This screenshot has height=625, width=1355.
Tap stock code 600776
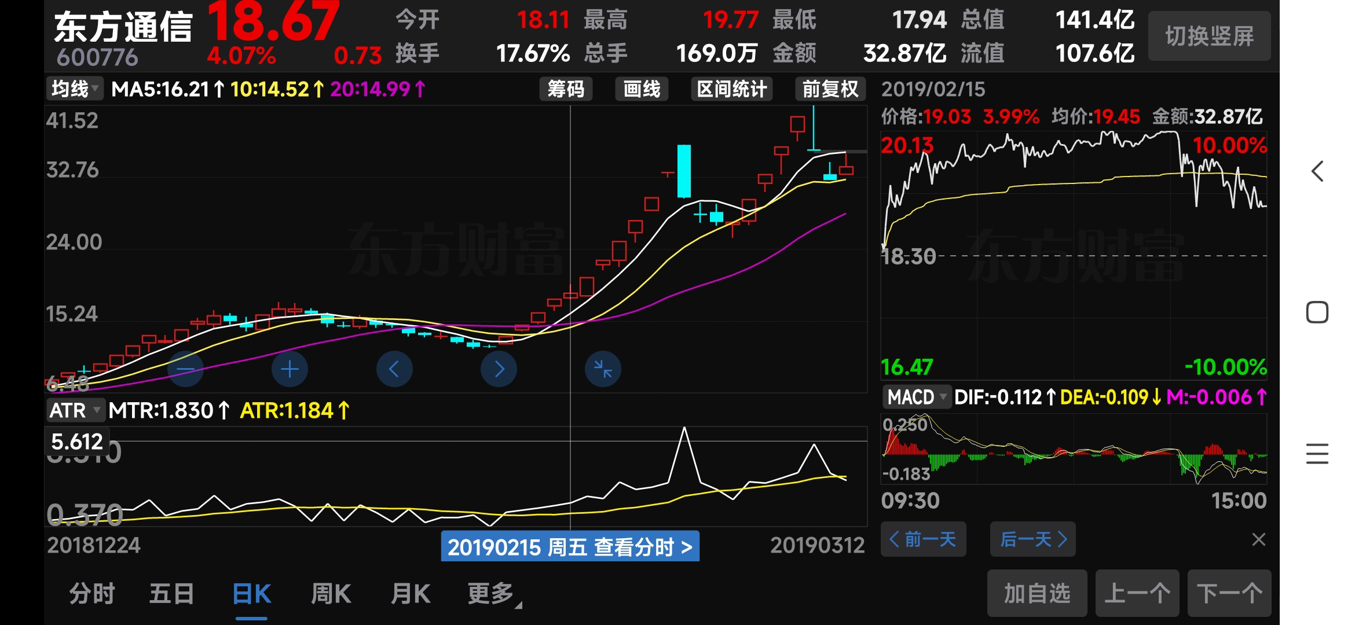click(97, 57)
